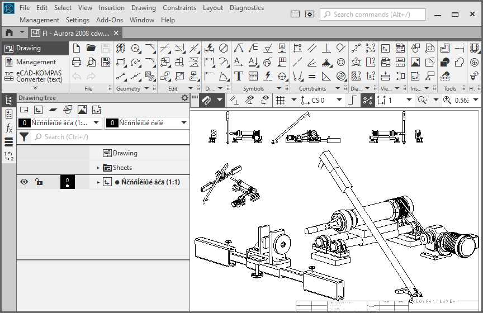Select the Table tool in Symbols panel
Screen dimensions: 483x313
click(x=253, y=76)
